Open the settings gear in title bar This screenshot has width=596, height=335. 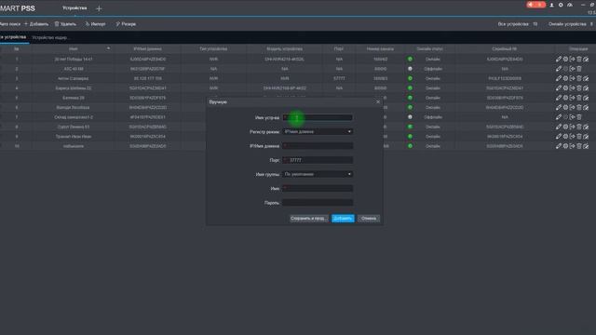click(561, 5)
